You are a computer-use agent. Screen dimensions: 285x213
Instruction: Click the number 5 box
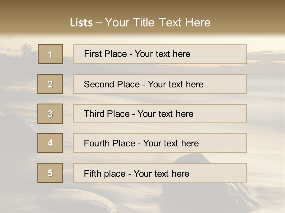[50, 173]
